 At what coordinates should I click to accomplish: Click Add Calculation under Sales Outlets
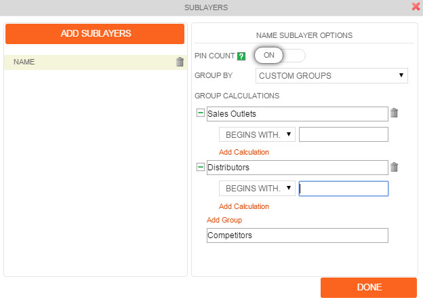(x=244, y=152)
